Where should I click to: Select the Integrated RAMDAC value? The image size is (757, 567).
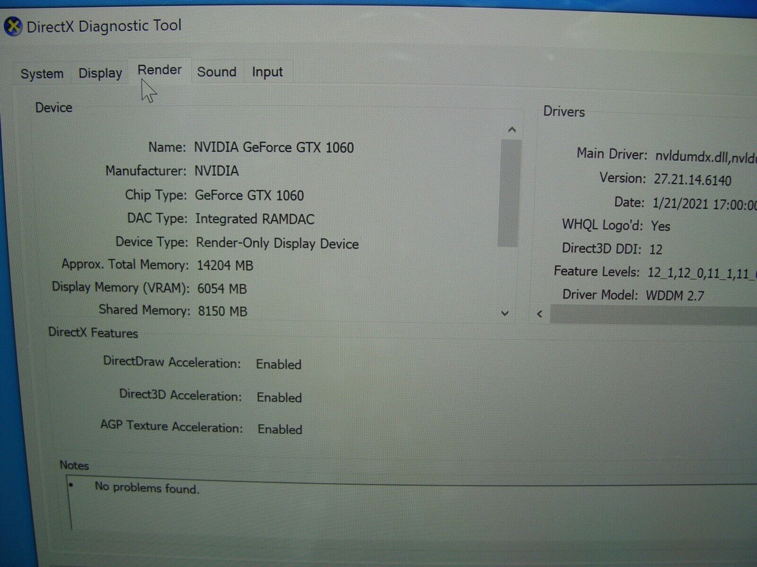[255, 219]
